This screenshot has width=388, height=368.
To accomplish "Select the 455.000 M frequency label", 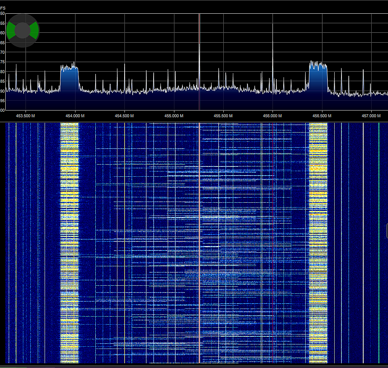I will 174,116.
